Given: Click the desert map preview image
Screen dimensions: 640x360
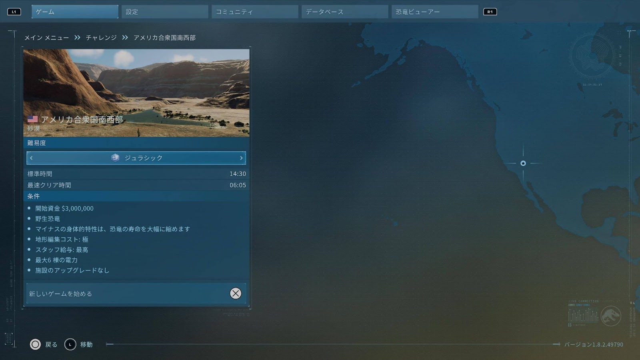Looking at the screenshot, I should point(136,93).
